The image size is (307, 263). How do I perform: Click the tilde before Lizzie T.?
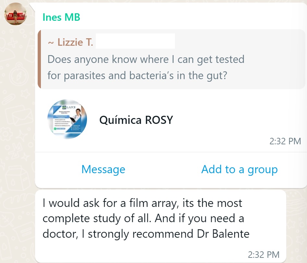[x=51, y=42]
